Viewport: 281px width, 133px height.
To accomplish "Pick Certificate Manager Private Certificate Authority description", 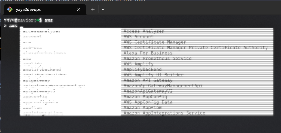I will pos(196,48).
